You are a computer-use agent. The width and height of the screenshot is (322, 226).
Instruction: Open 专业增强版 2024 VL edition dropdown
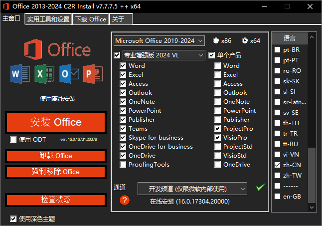164,55
